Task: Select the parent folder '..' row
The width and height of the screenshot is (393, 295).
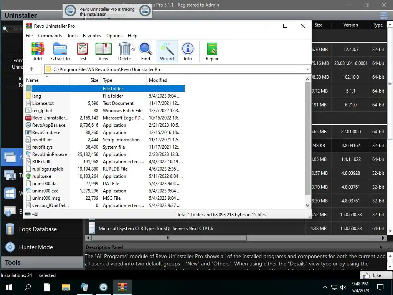Action: (105, 89)
